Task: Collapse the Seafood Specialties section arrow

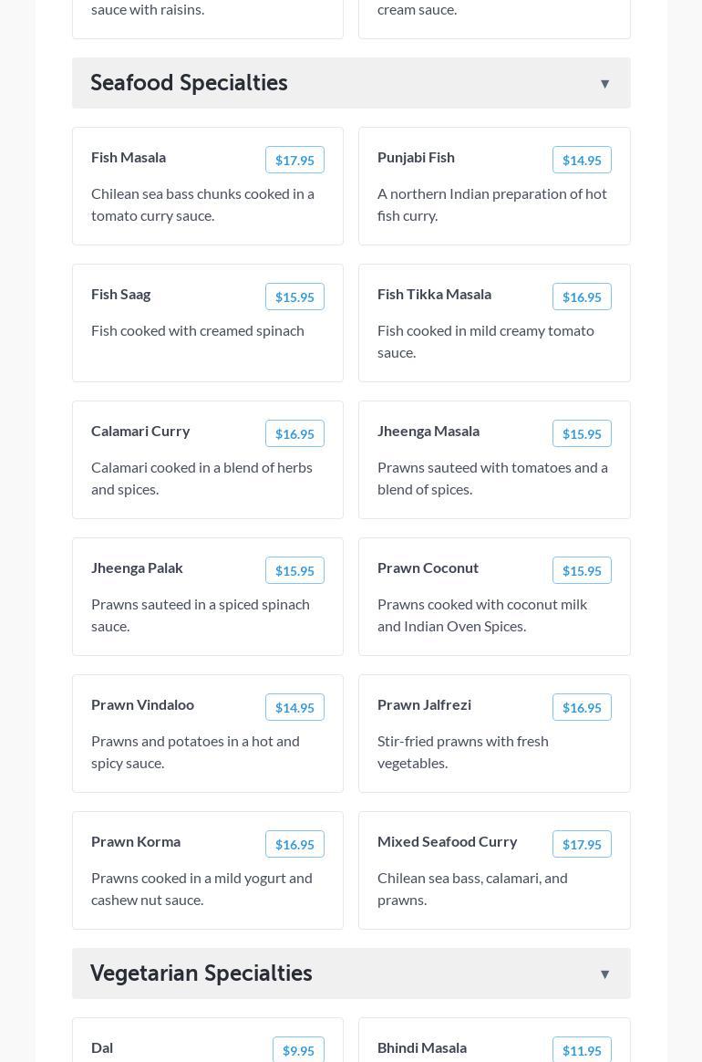Action: coord(604,84)
